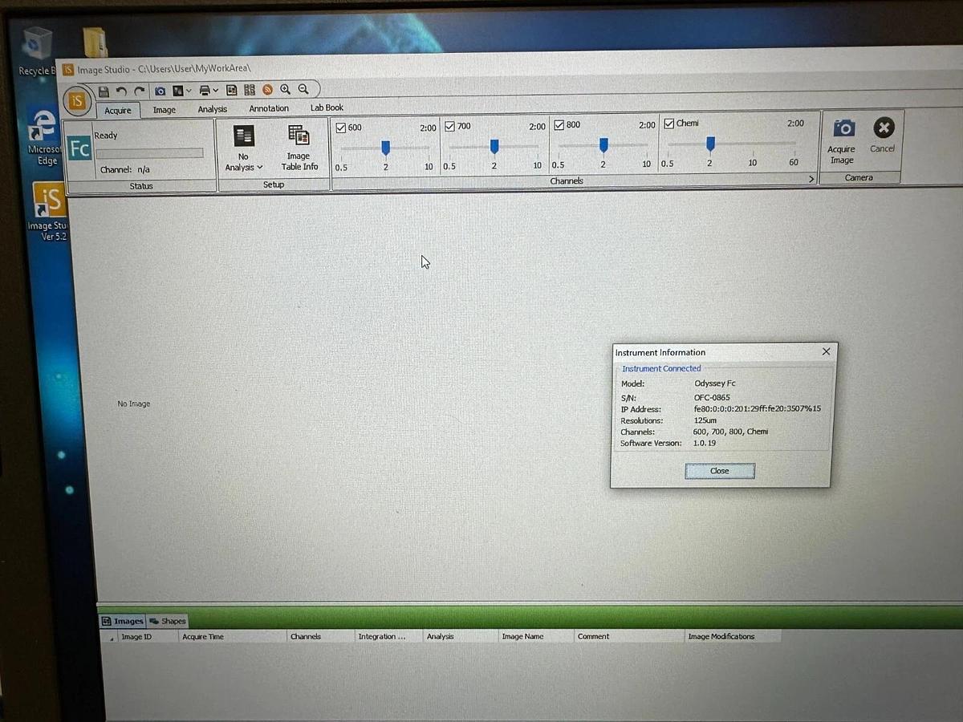Click the 'Instrument Connected' label
The height and width of the screenshot is (722, 963).
[661, 369]
